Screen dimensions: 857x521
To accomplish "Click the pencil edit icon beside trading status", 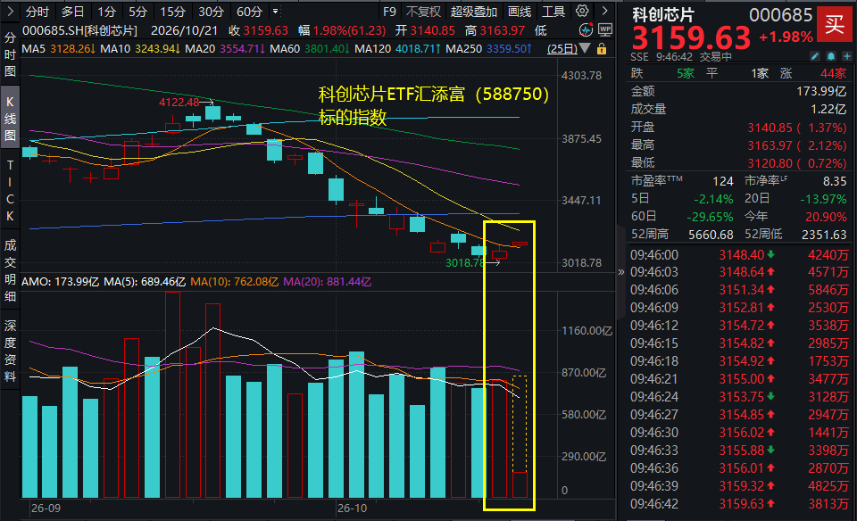I will tap(815, 56).
